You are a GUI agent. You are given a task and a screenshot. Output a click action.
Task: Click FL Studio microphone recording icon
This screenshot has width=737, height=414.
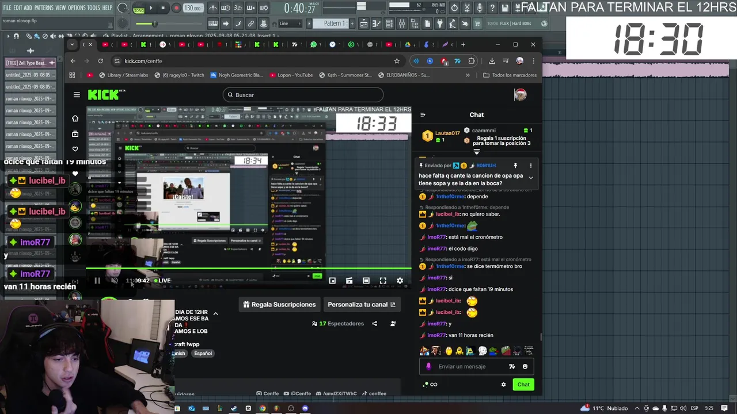[x=480, y=8]
